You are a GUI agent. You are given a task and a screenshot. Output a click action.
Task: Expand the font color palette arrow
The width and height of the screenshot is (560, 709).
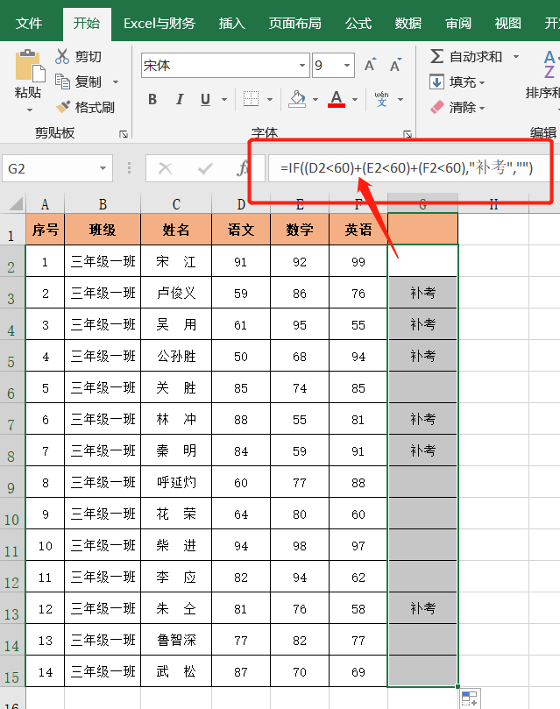[355, 100]
